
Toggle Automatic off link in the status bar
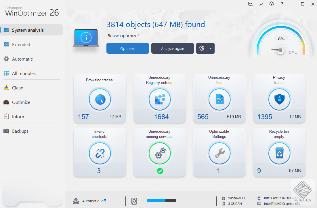(x=104, y=201)
